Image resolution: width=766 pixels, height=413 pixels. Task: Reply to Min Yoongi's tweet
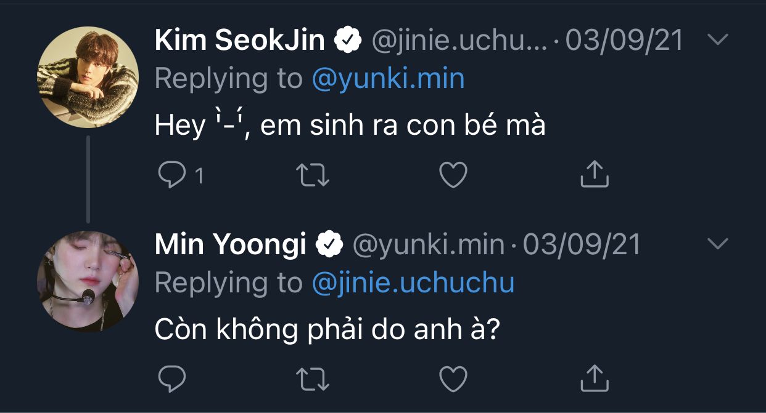[172, 379]
